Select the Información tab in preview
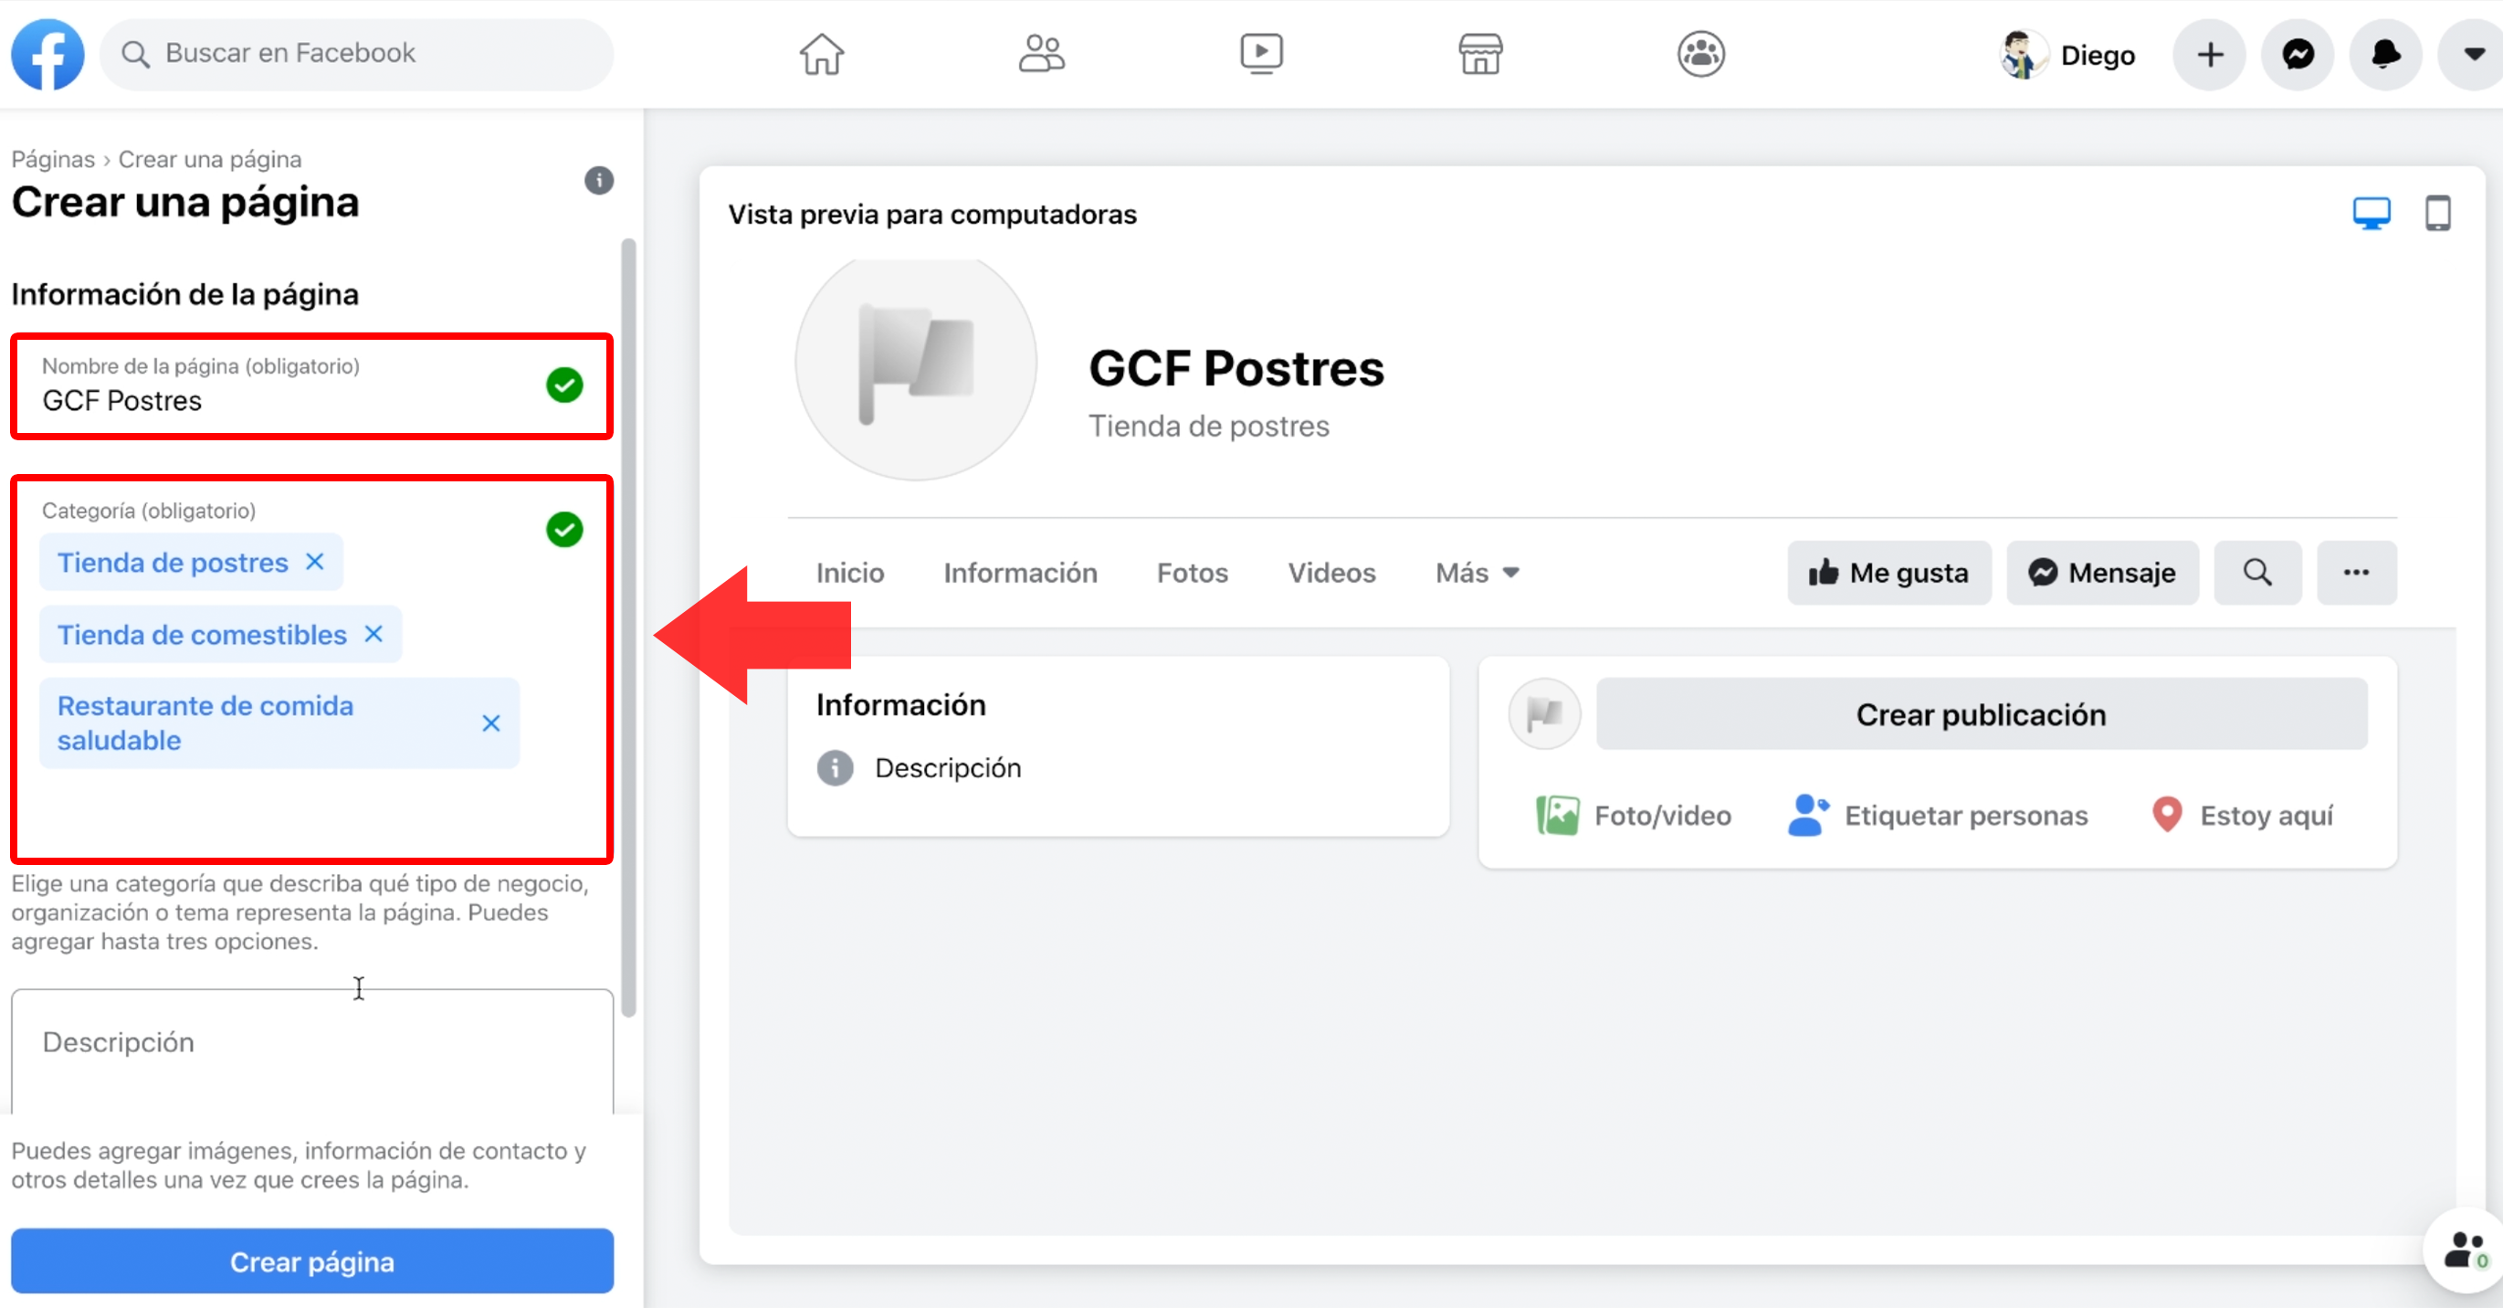 click(x=1020, y=573)
